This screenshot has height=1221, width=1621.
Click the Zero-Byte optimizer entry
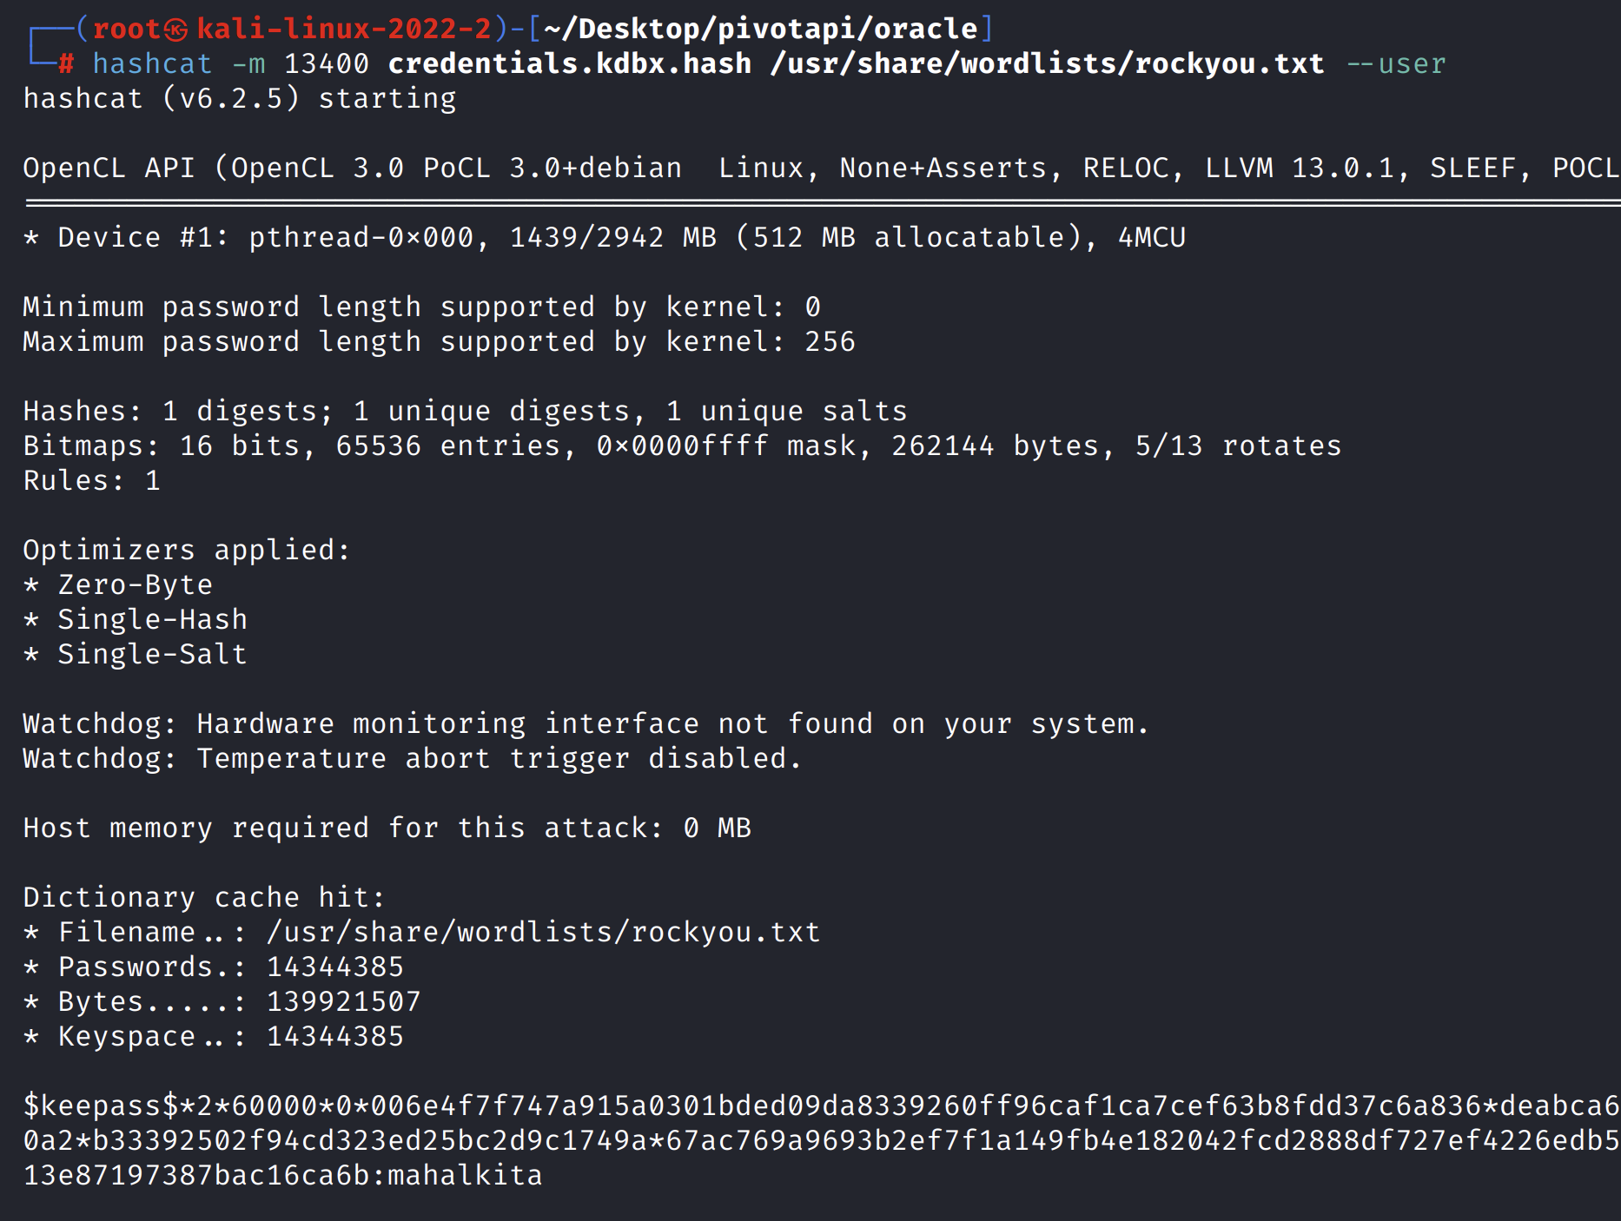(135, 585)
